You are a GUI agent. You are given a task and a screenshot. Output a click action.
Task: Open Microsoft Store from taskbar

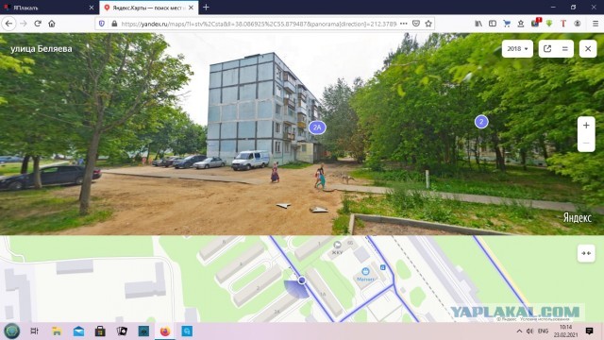pyautogui.click(x=100, y=331)
